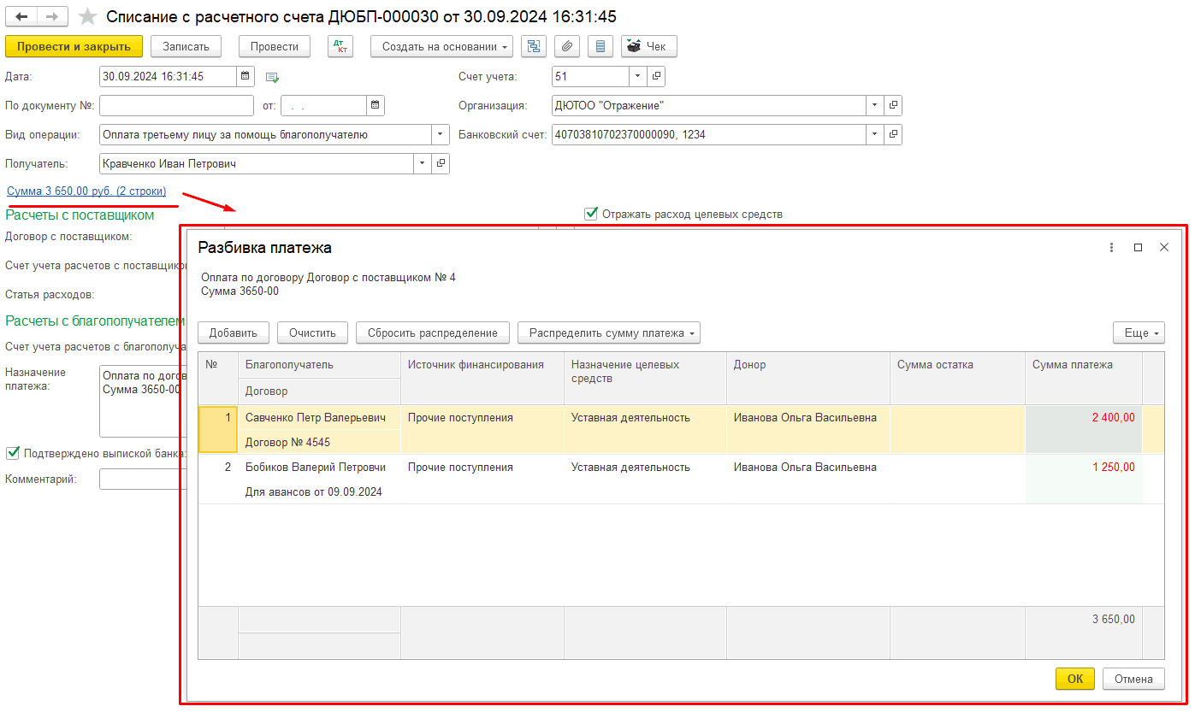Expand Распределить сумму платежа menu
The height and width of the screenshot is (712, 1195).
[608, 332]
